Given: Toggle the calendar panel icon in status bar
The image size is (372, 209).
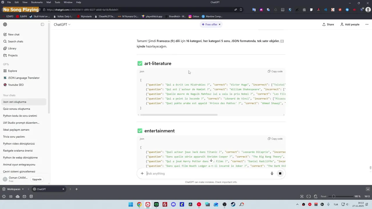Looking at the screenshot, I should pyautogui.click(x=31, y=197).
